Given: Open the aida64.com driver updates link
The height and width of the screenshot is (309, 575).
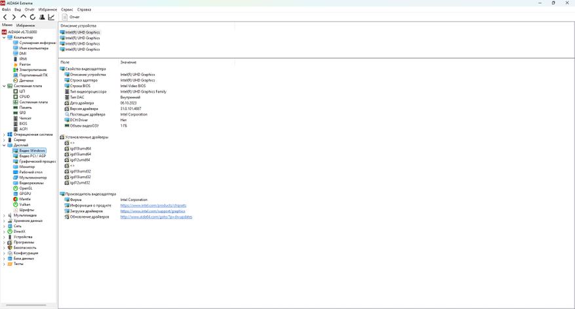Looking at the screenshot, I should (x=156, y=217).
